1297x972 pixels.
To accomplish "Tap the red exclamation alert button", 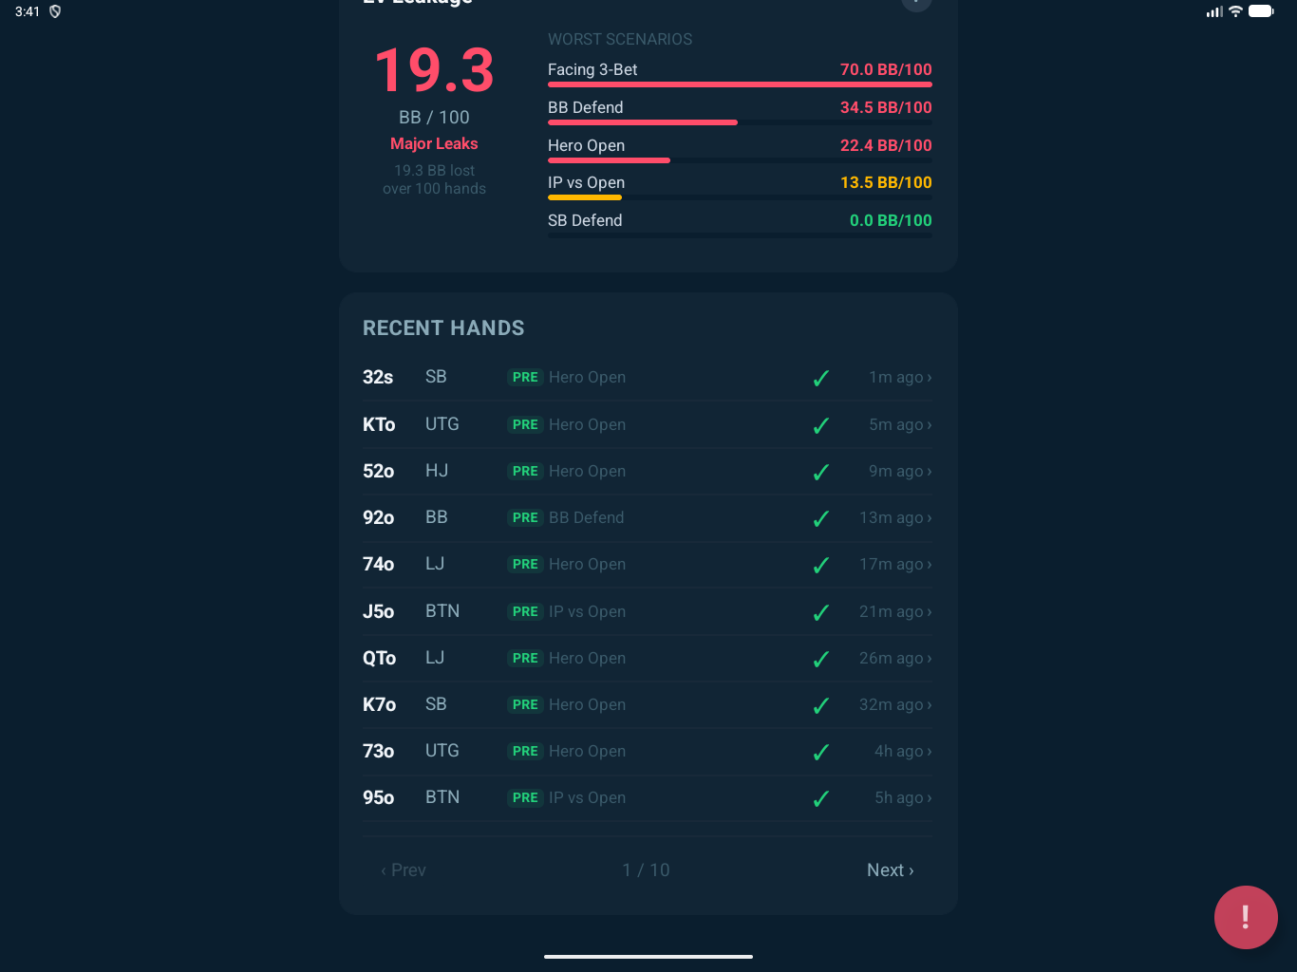I will point(1245,917).
